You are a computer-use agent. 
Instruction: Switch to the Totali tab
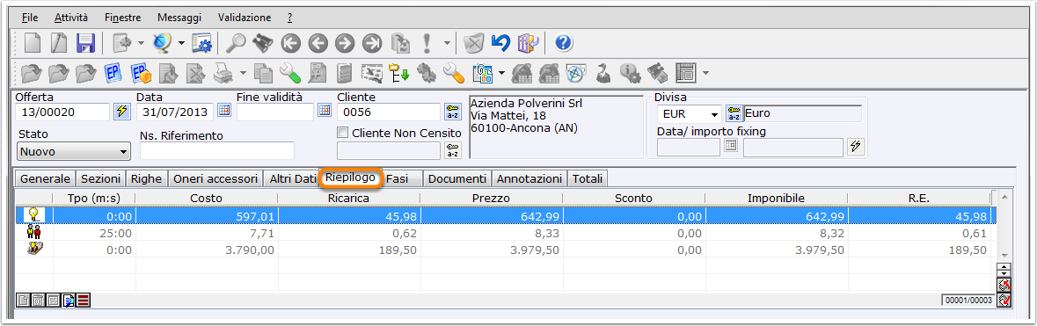tap(588, 178)
